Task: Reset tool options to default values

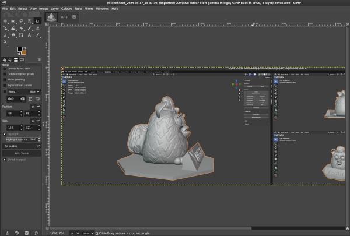Action: click(x=36, y=233)
